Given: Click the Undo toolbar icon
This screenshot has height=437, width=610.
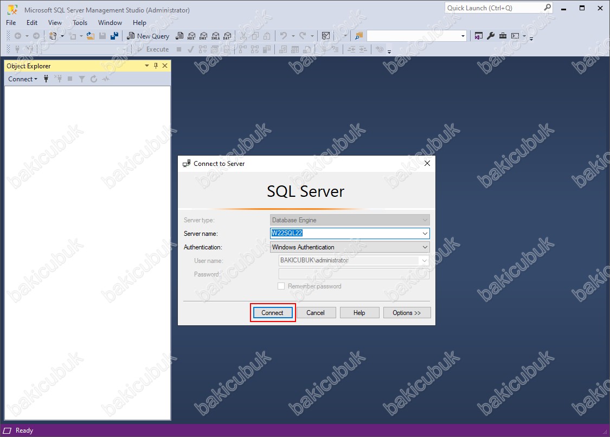Looking at the screenshot, I should pyautogui.click(x=284, y=36).
